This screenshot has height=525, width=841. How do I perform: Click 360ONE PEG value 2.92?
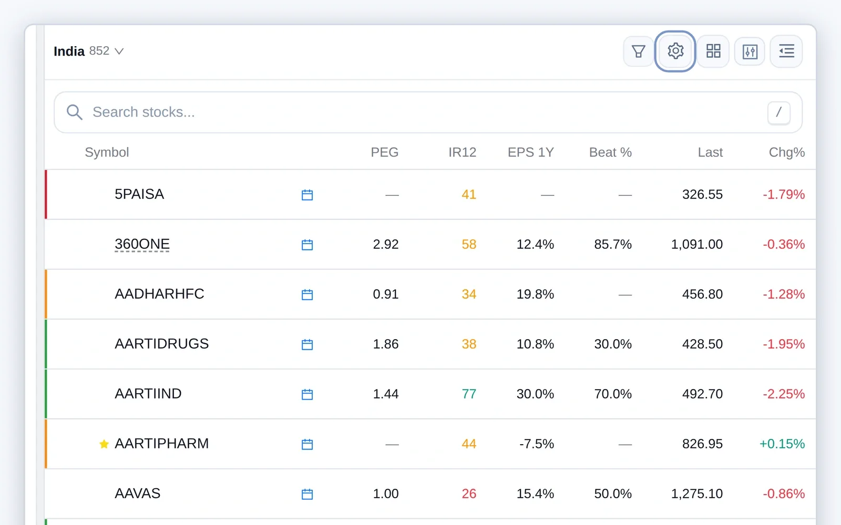coord(386,245)
